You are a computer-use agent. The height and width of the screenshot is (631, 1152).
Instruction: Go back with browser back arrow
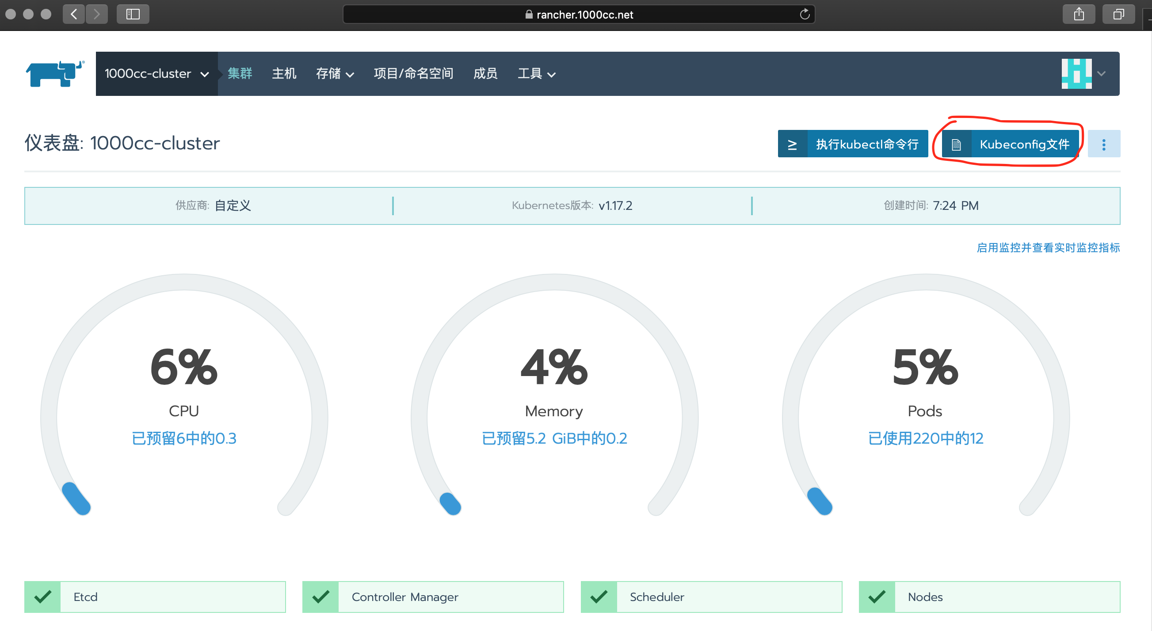click(x=74, y=14)
